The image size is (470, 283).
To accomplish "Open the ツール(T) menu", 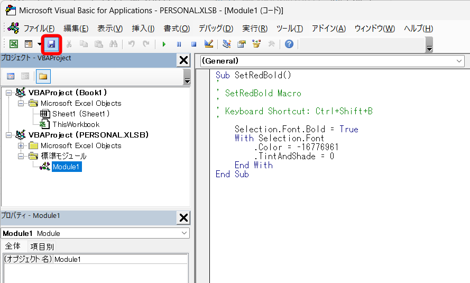I will [290, 29].
